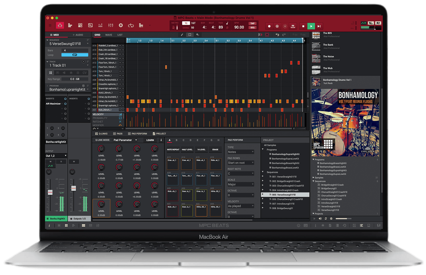
Task: Open the sequence name dropdown
Action: pos(88,44)
